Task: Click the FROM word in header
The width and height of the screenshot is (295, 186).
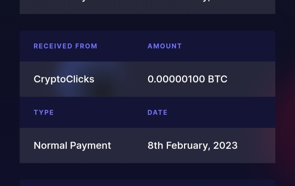Action: point(86,46)
